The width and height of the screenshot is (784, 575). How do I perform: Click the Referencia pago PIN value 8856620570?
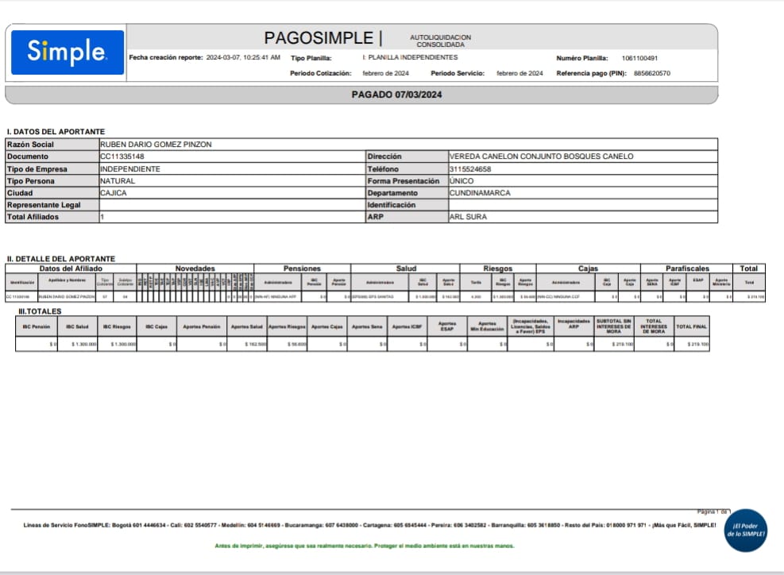point(652,73)
